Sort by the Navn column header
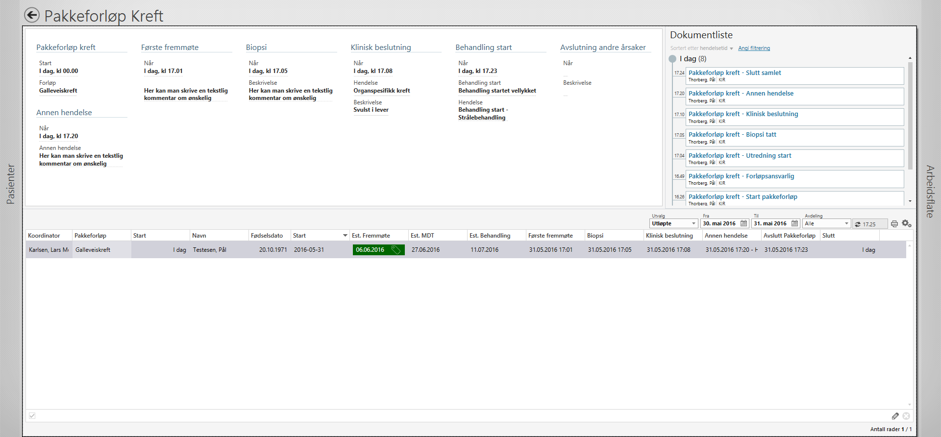 point(219,236)
